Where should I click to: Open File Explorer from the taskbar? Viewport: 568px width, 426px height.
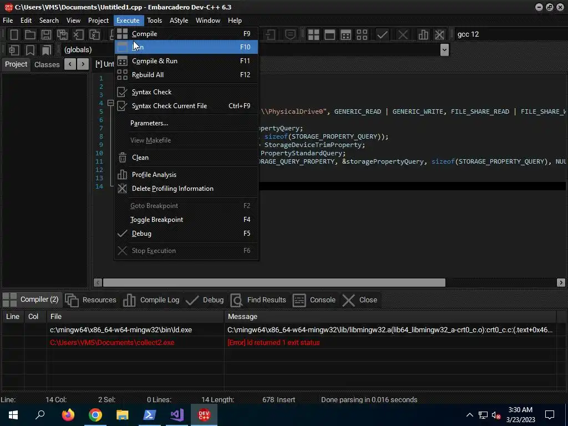[123, 415]
